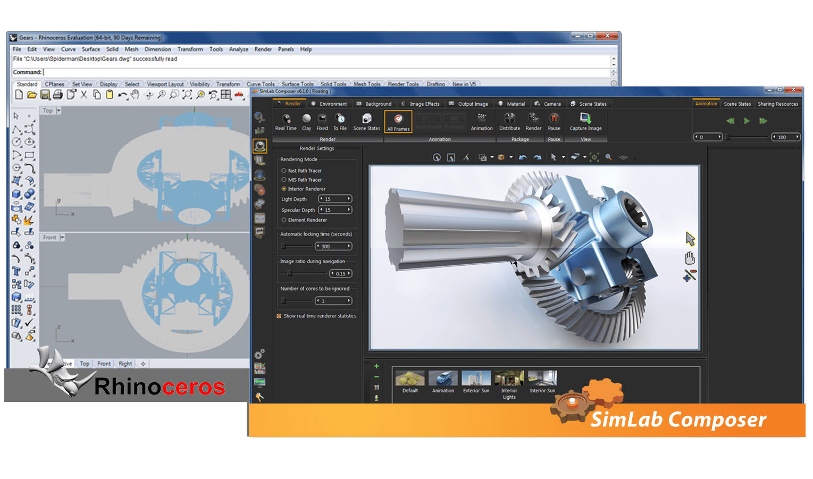
Task: Click Rhino's Save disk icon
Action: pyautogui.click(x=45, y=95)
